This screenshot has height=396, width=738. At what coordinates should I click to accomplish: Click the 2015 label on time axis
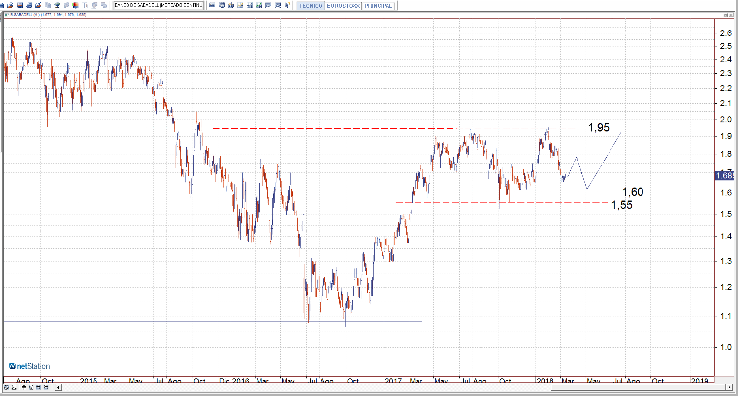tap(89, 381)
